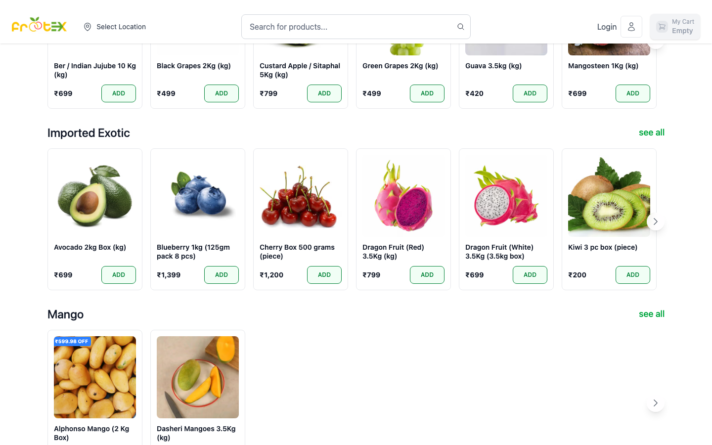
Task: Click the location pin icon near Select Location
Action: (x=88, y=27)
